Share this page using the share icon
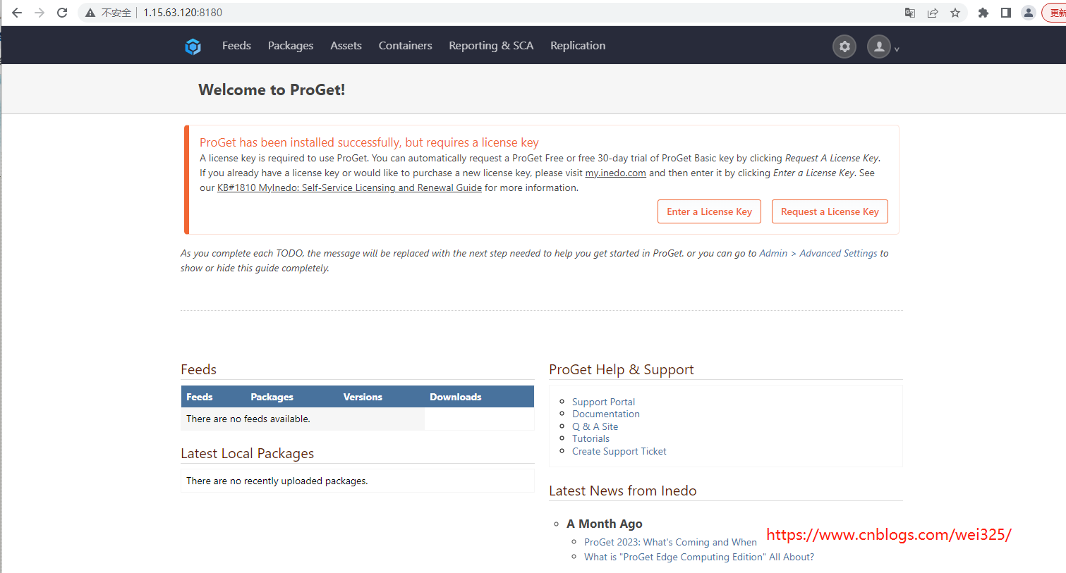Viewport: 1066px width, 573px height. tap(933, 13)
